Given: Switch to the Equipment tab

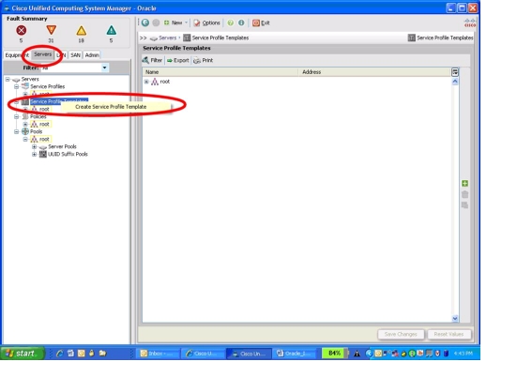Looking at the screenshot, I should [x=17, y=55].
